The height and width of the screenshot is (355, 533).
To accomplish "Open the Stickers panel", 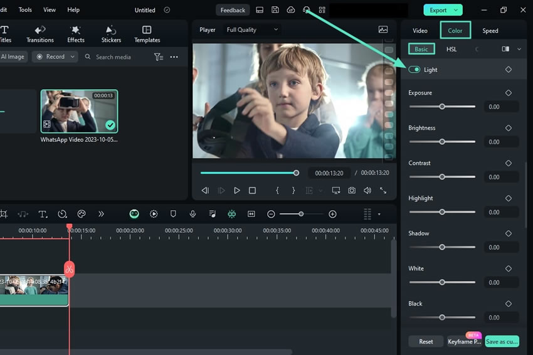I will (111, 34).
